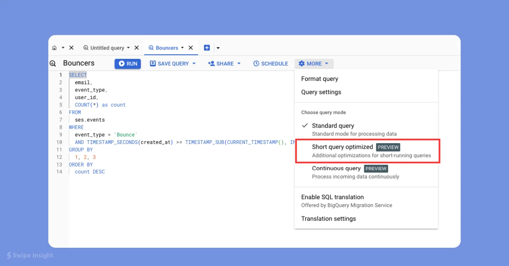
Task: Expand the Share dropdown arrow
Action: coord(239,64)
